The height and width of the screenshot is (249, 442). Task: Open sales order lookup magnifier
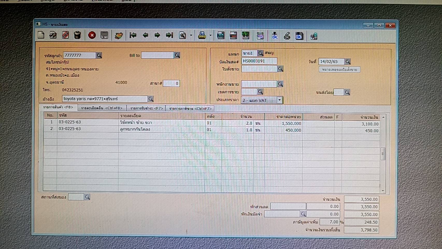click(280, 69)
